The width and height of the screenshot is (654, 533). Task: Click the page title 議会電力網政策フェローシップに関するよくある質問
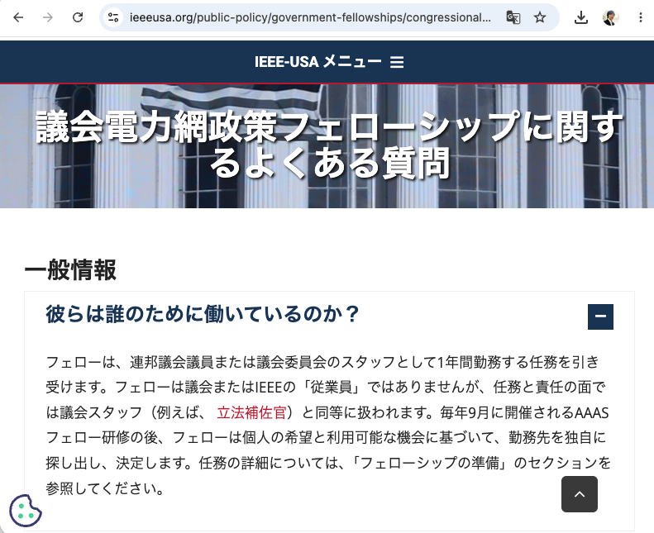tap(329, 145)
